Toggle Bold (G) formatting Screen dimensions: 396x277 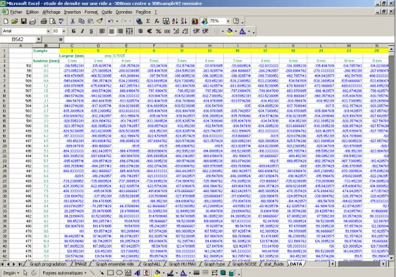click(x=73, y=31)
